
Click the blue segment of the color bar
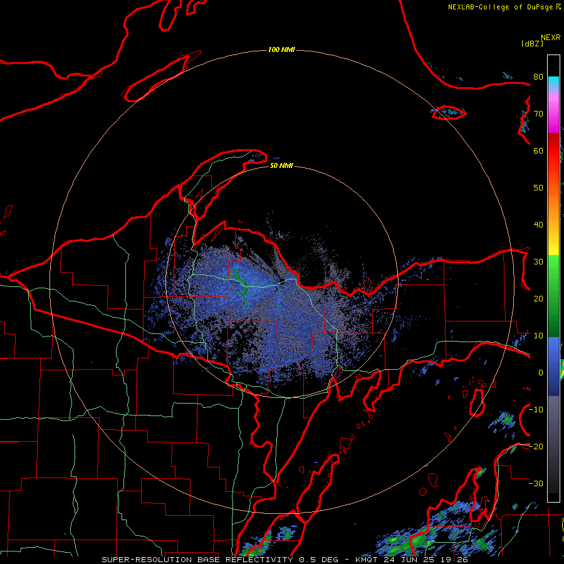click(x=553, y=367)
